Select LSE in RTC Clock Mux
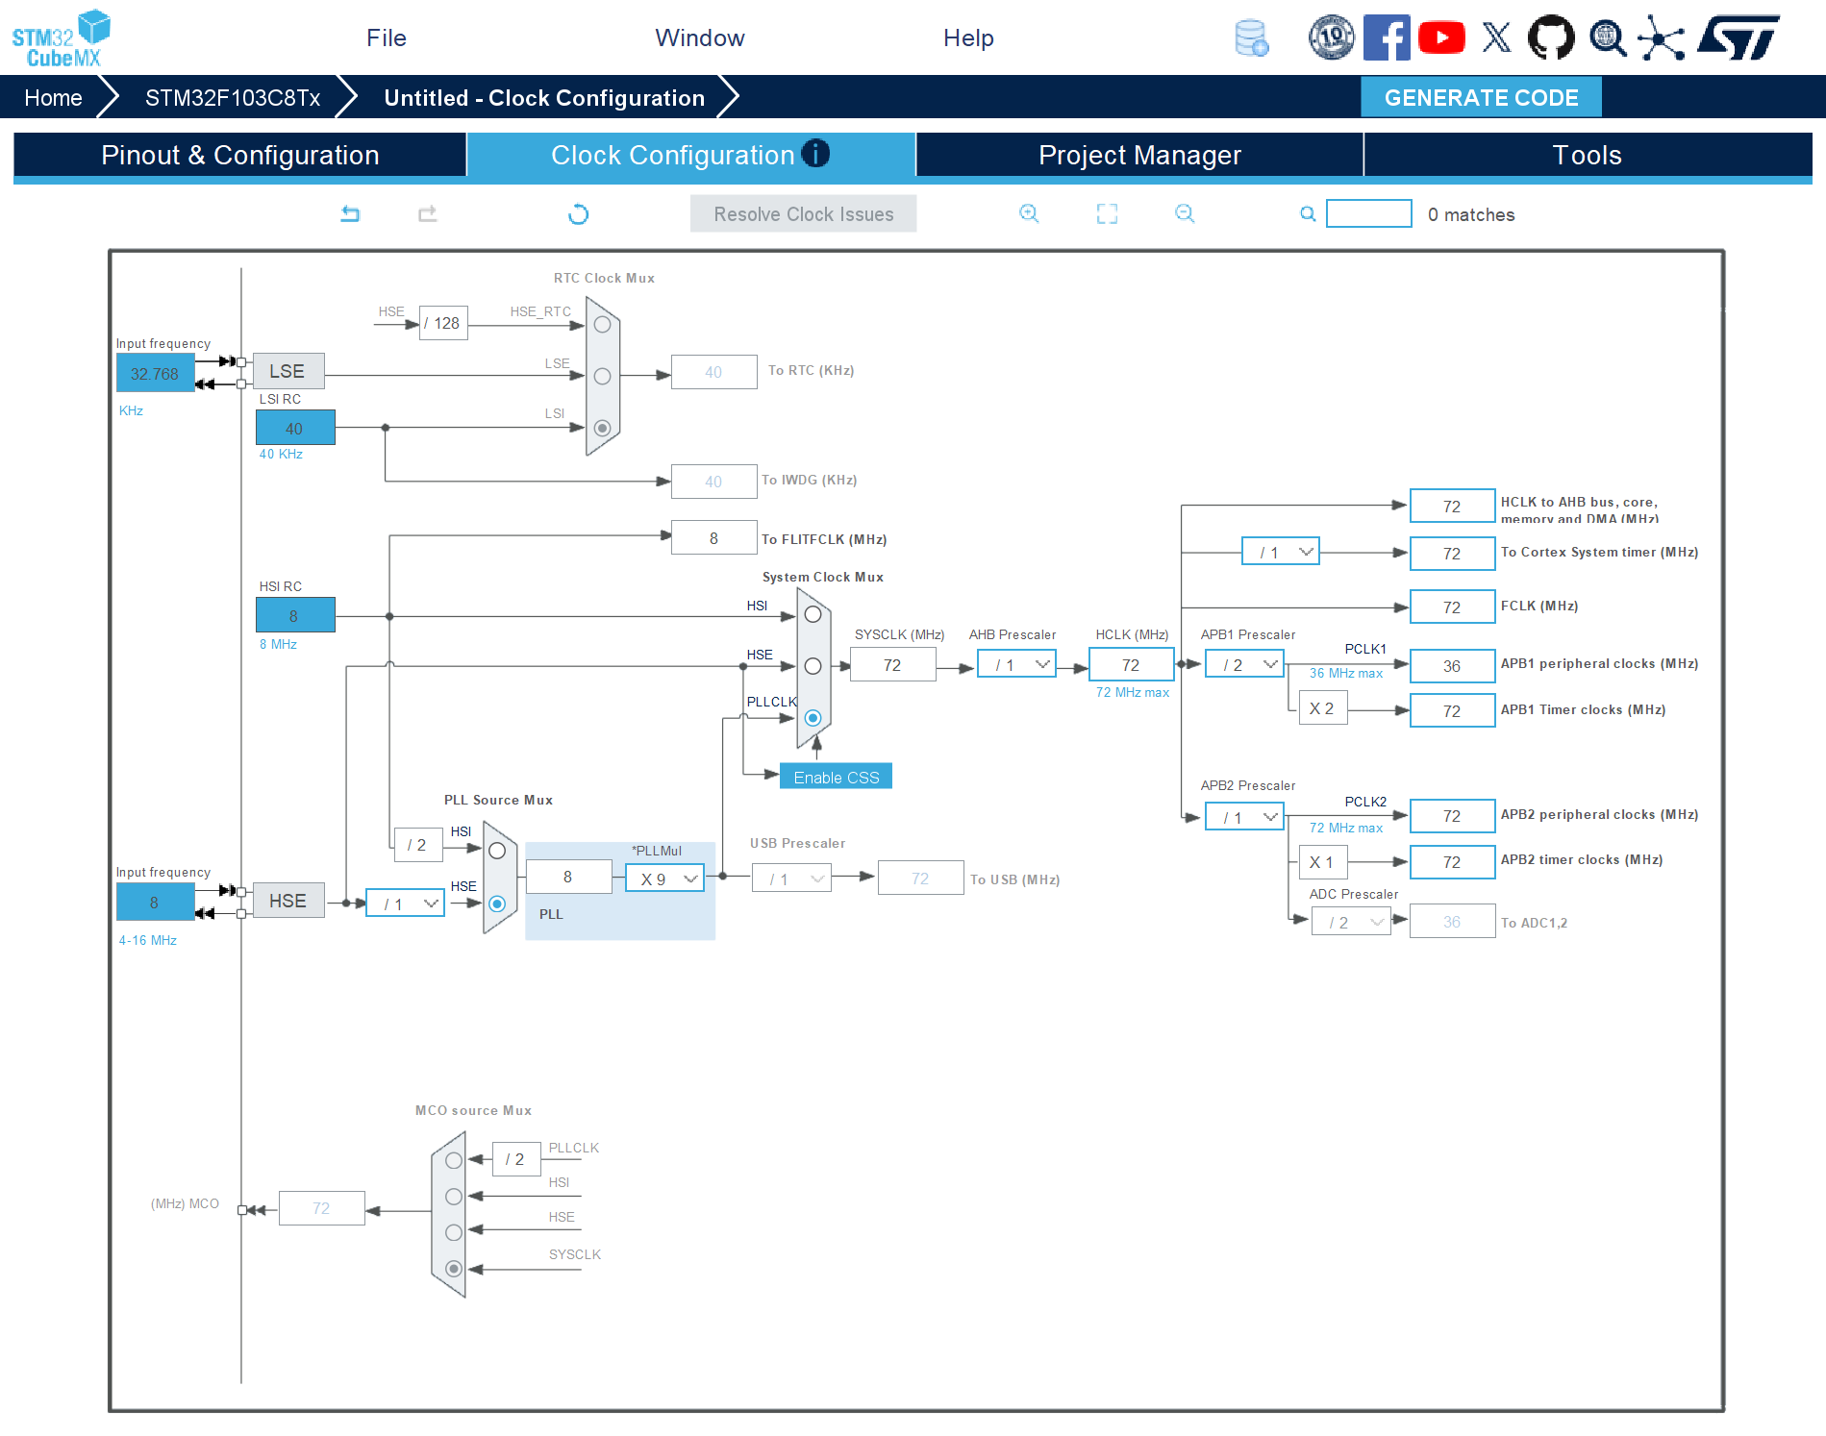The height and width of the screenshot is (1436, 1826). (602, 376)
